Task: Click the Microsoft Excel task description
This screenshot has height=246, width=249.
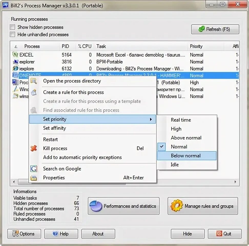Action: coord(141,55)
